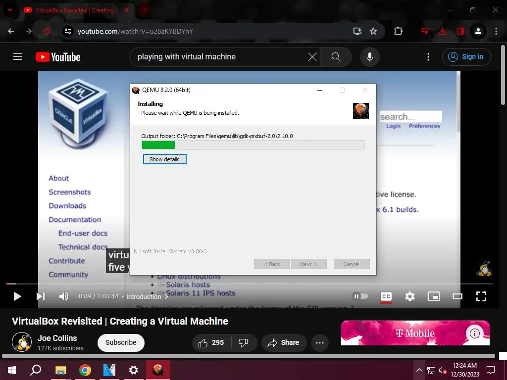The image size is (507, 380).
Task: Switch to theater mode
Action: point(457,296)
